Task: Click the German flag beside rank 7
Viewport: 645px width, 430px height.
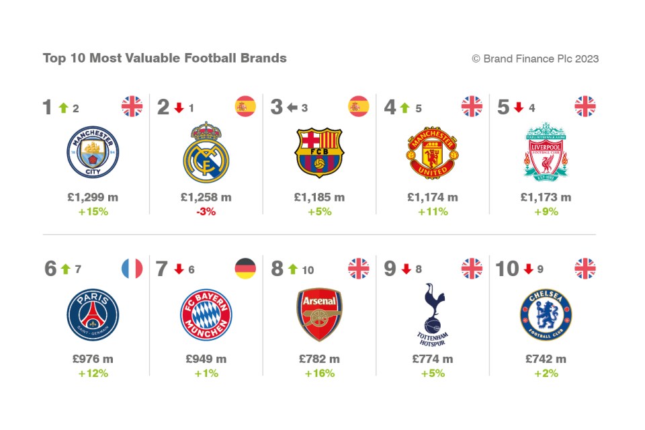Action: (245, 269)
